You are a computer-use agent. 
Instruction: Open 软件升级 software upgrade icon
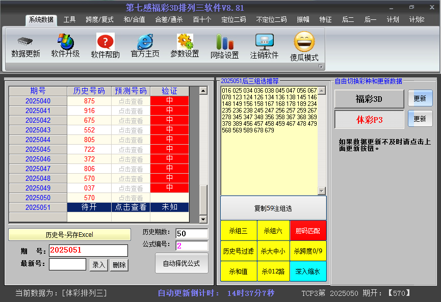[65, 42]
